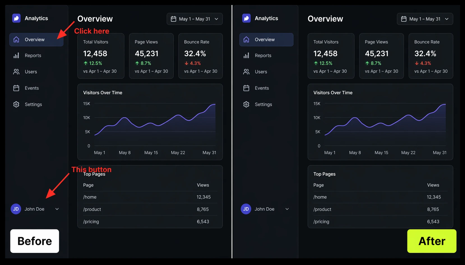Open May 1 – May 31 date dropdown in Before panel

195,19
